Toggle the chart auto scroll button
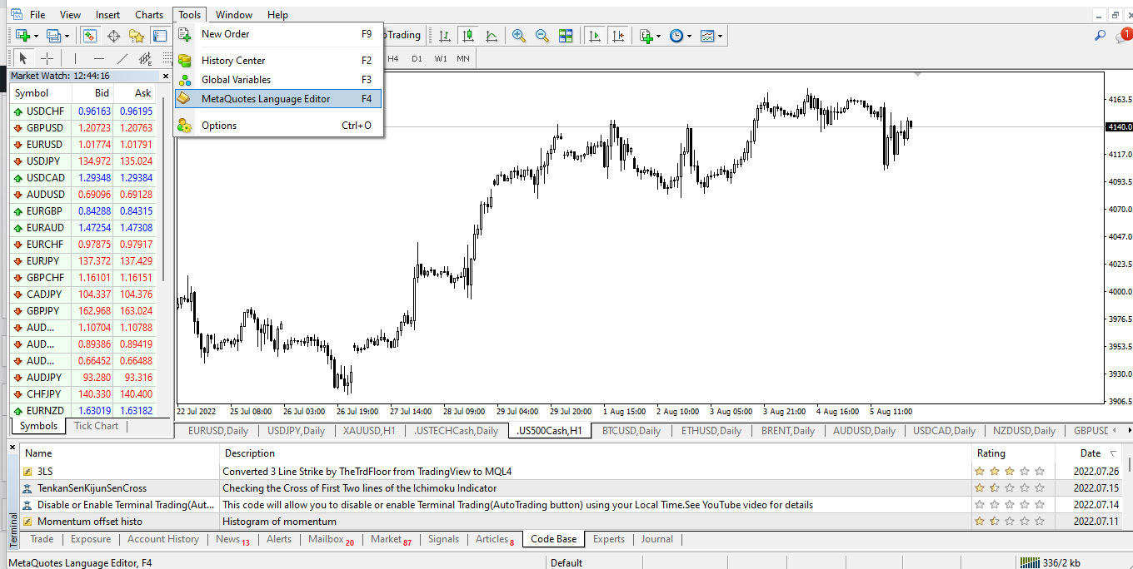This screenshot has width=1133, height=569. coord(595,36)
